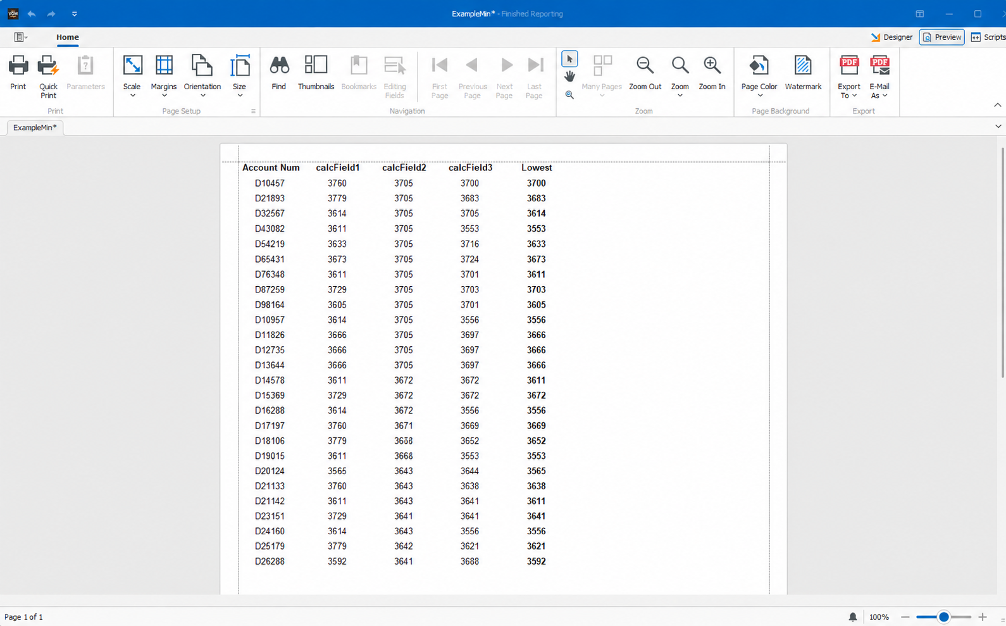Open the E-Mail As dropdown
The image size is (1006, 626).
[x=879, y=76]
